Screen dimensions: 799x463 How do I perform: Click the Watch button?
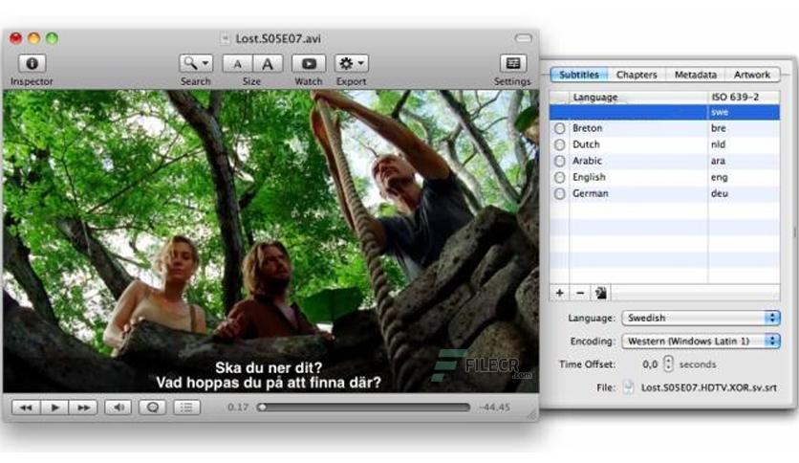click(x=309, y=63)
